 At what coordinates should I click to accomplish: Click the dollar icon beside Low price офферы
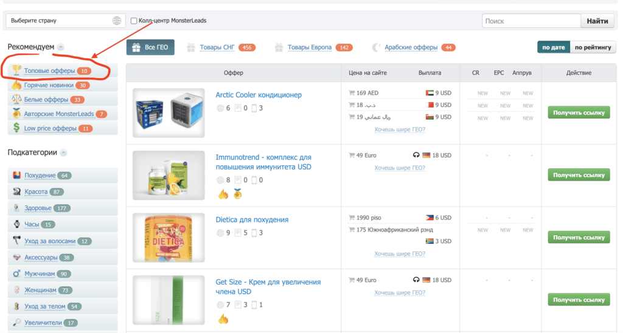pos(16,128)
